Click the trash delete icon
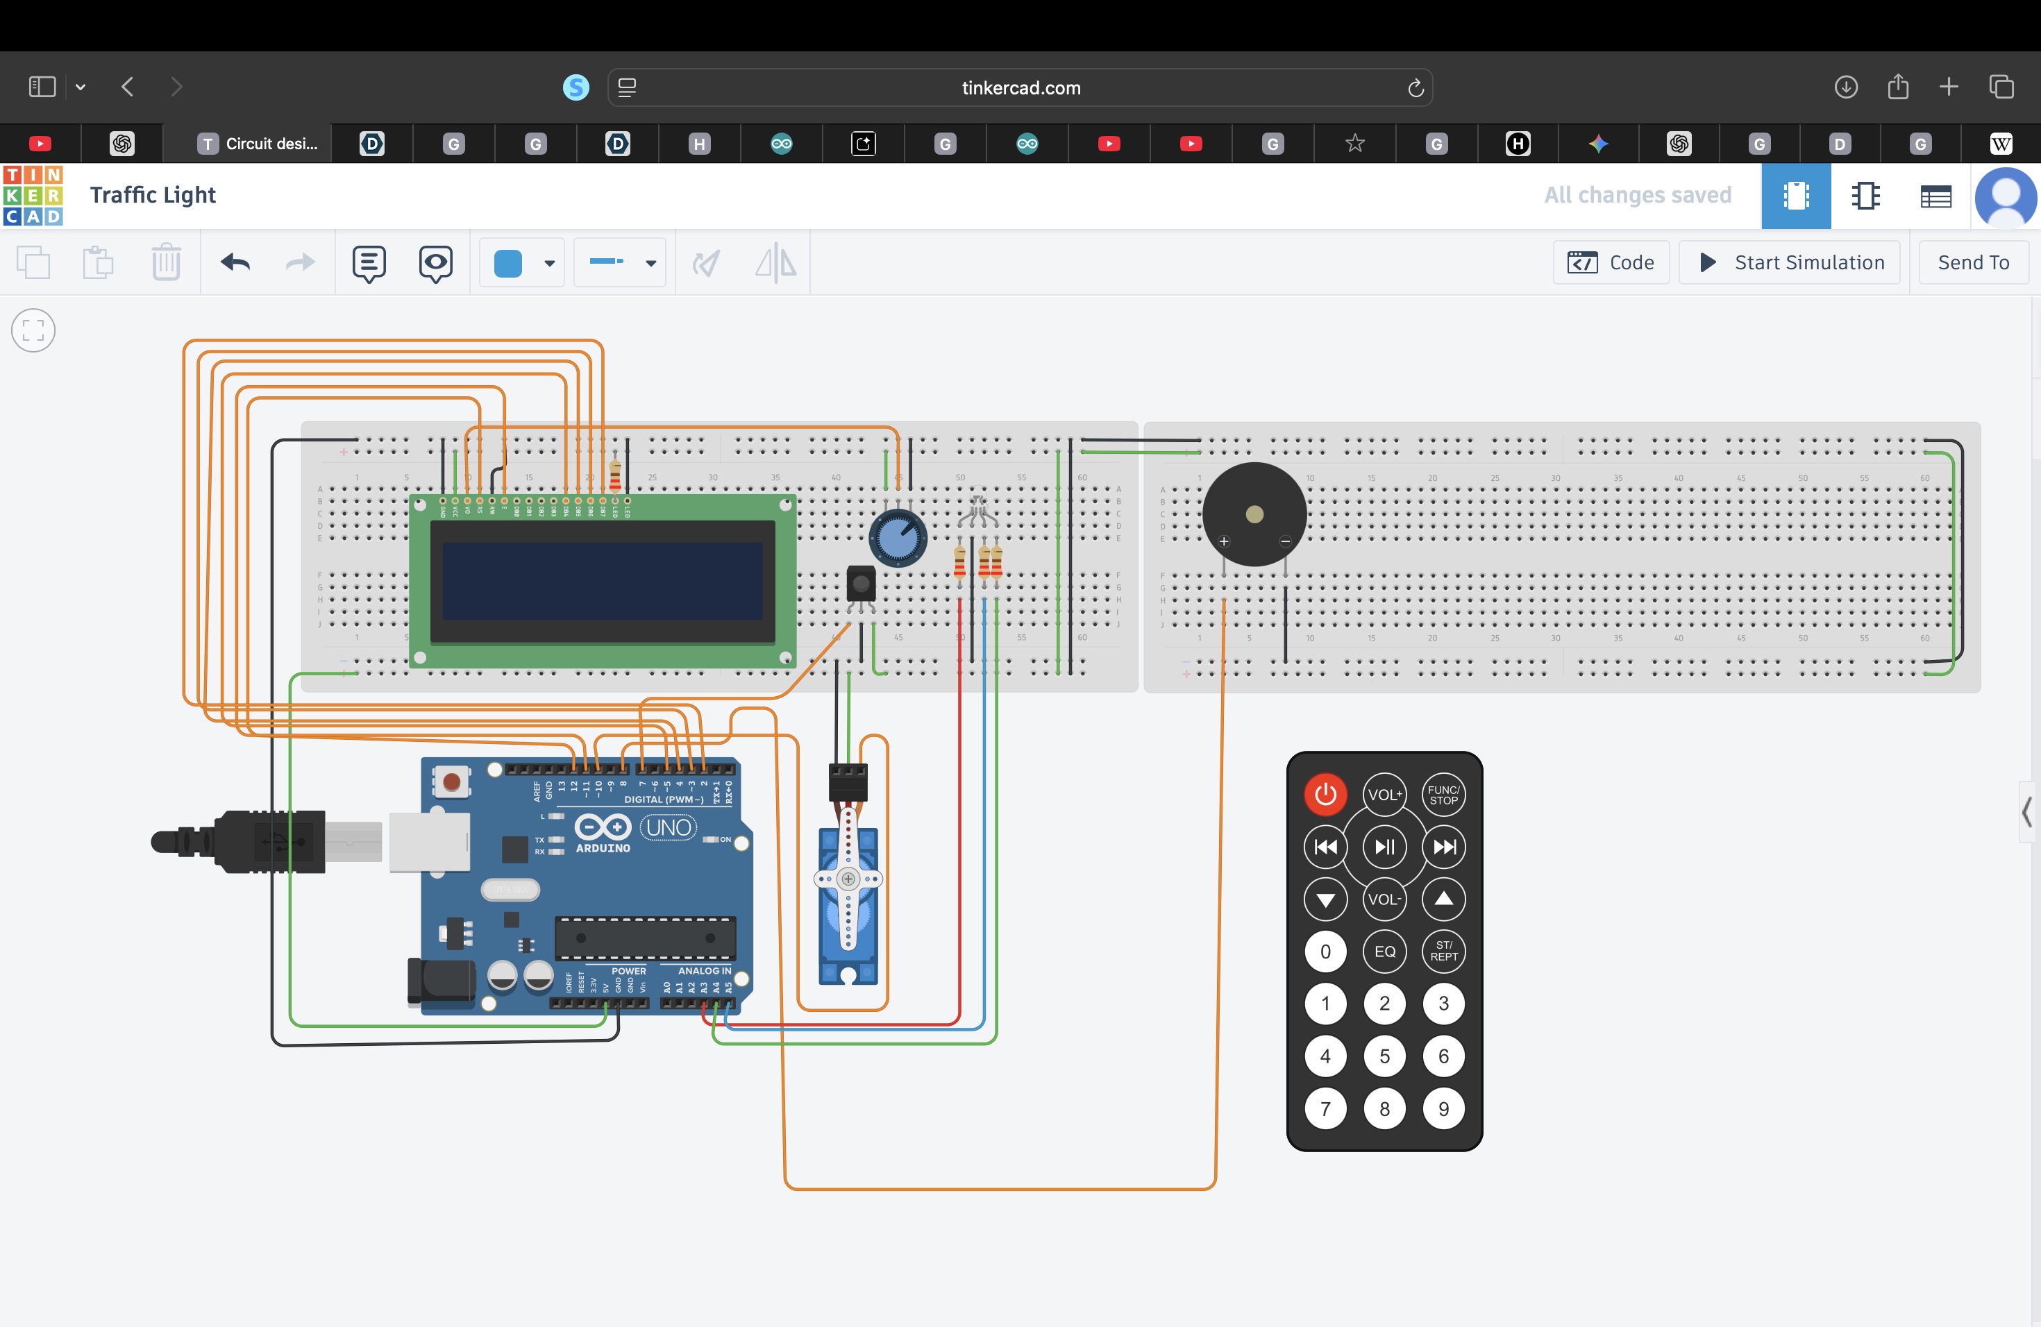Image resolution: width=2041 pixels, height=1327 pixels. 165,262
